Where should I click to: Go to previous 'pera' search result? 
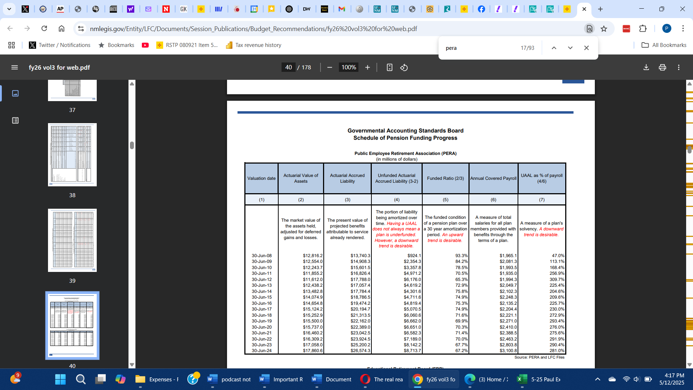554,48
